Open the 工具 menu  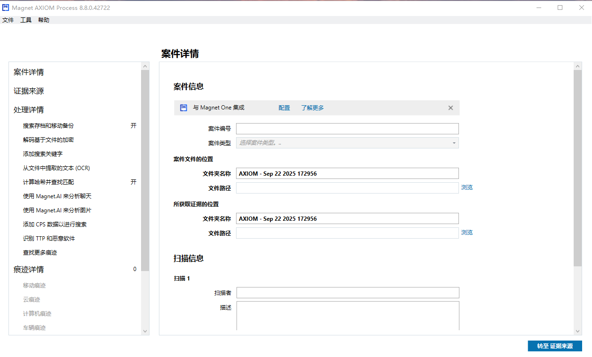[x=26, y=20]
